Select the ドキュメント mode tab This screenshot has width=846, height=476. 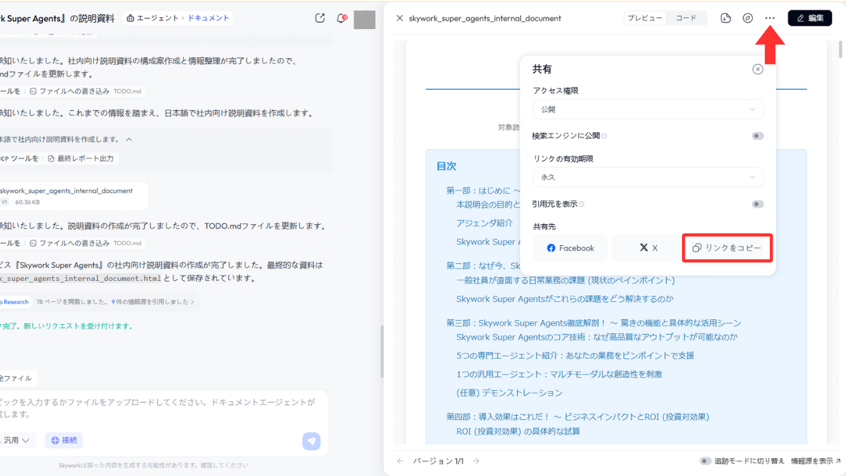(208, 19)
